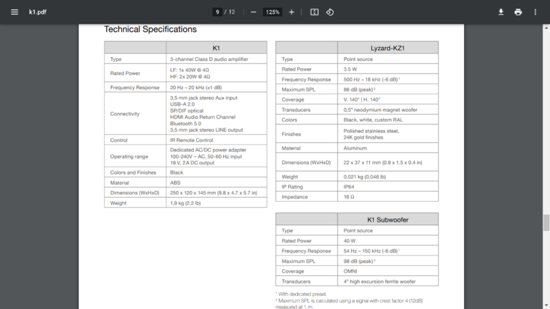The width and height of the screenshot is (550, 309).
Task: Click the current page number field
Action: point(217,12)
